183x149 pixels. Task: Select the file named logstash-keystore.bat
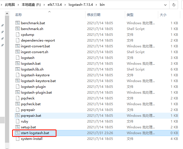(x=38, y=81)
